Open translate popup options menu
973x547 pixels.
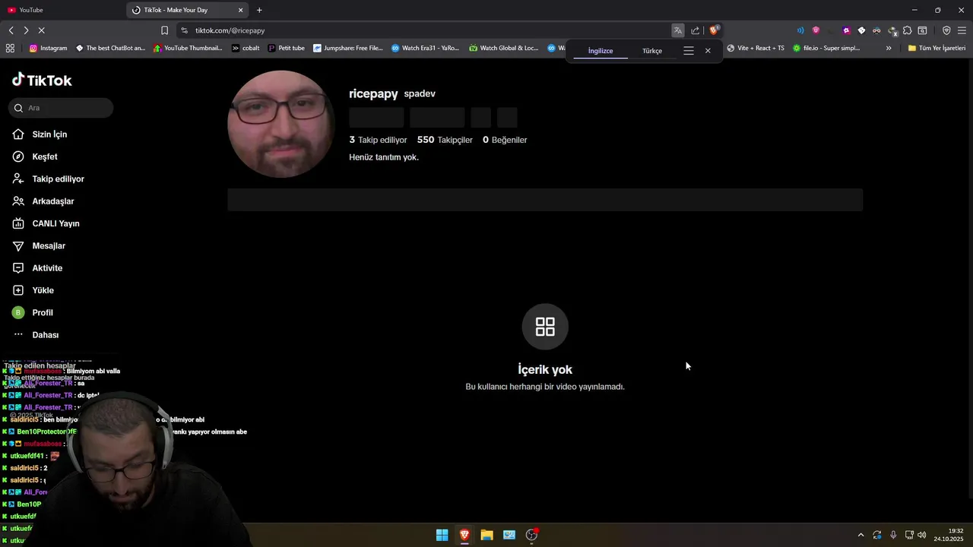point(689,51)
